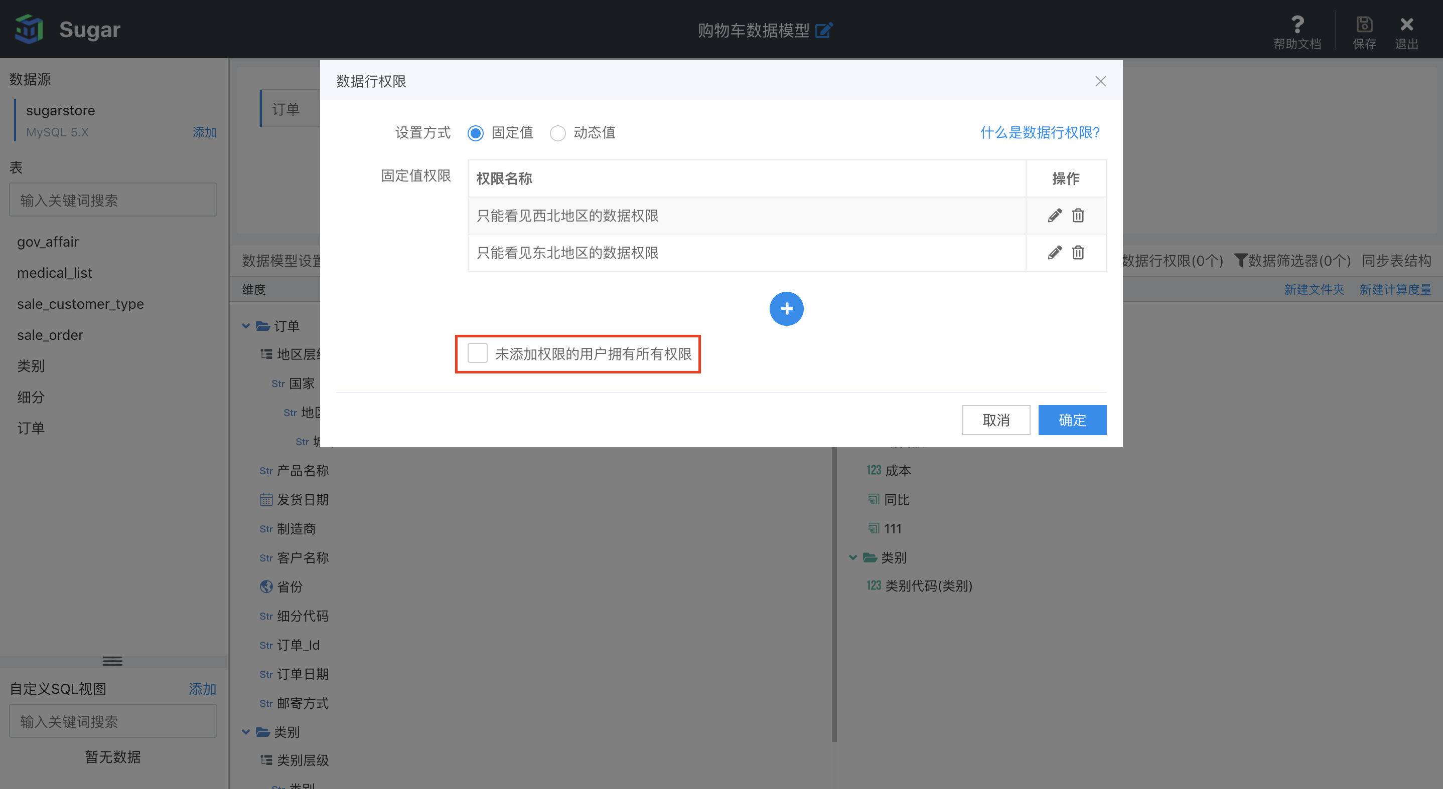Add a new fixed-value permission
The height and width of the screenshot is (789, 1443).
tap(787, 308)
